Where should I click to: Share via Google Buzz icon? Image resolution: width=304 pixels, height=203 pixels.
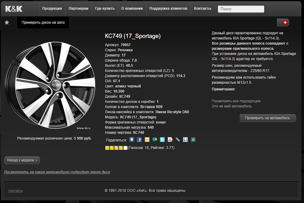(155, 140)
